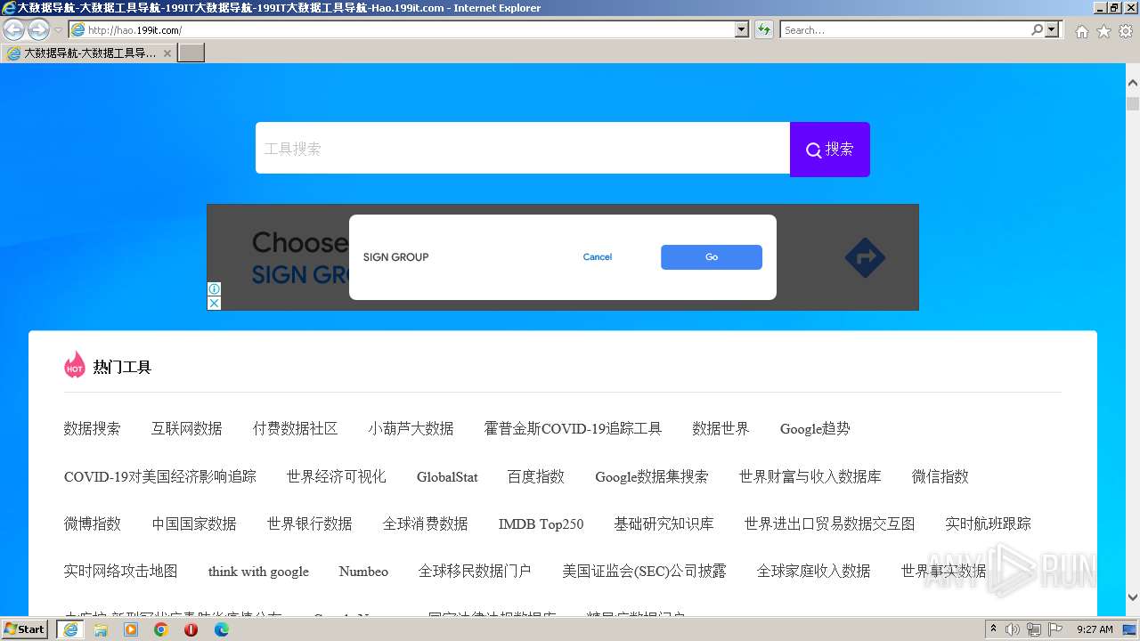Open the GlobalStat link
Screen dimensions: 1140x641
(x=447, y=476)
